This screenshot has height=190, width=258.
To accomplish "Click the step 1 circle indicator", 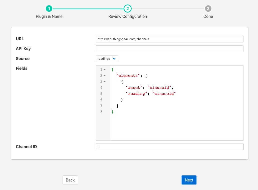I will tap(49, 9).
